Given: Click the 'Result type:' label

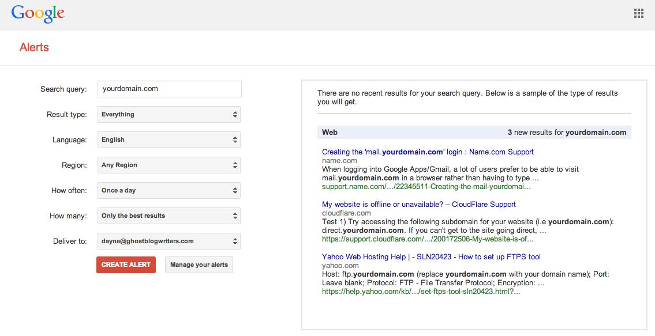Looking at the screenshot, I should click(67, 114).
